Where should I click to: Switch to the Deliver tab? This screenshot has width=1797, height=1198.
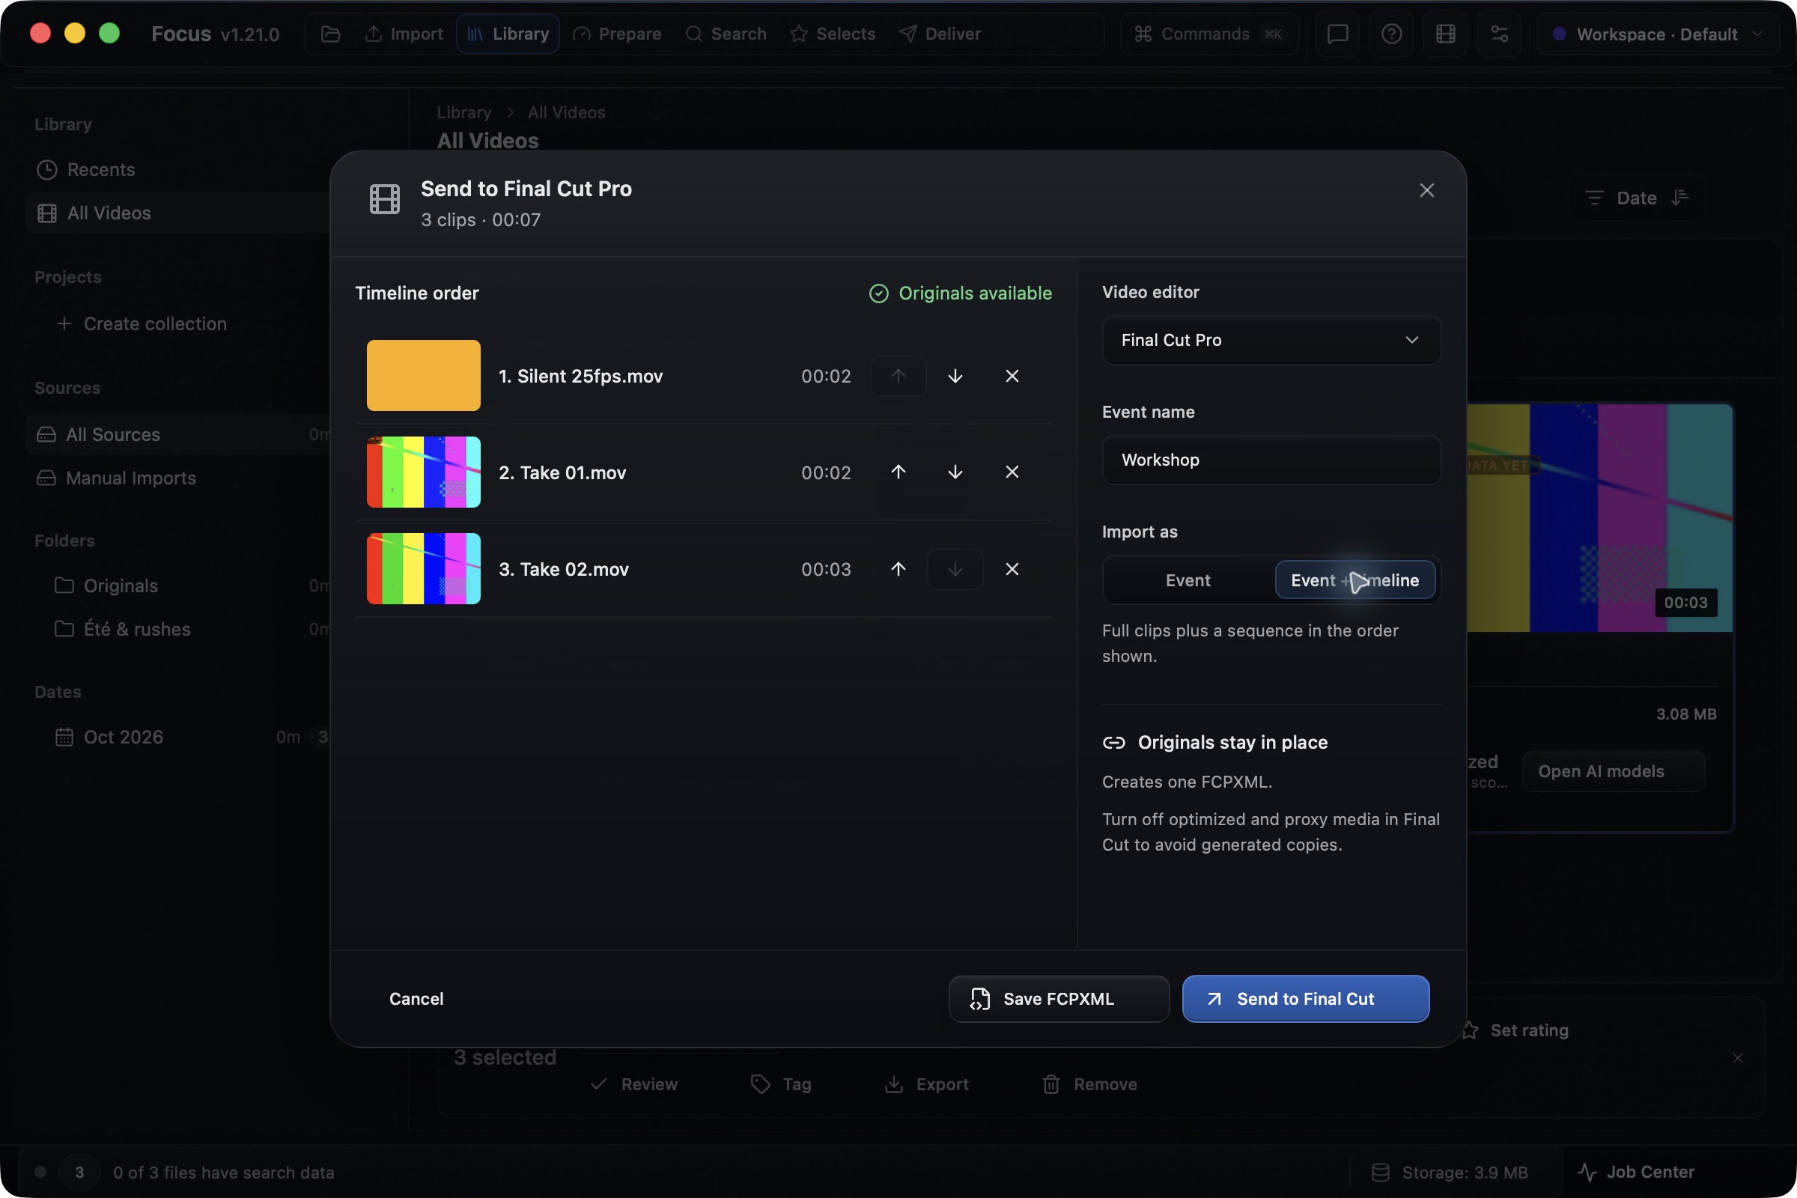click(x=940, y=34)
